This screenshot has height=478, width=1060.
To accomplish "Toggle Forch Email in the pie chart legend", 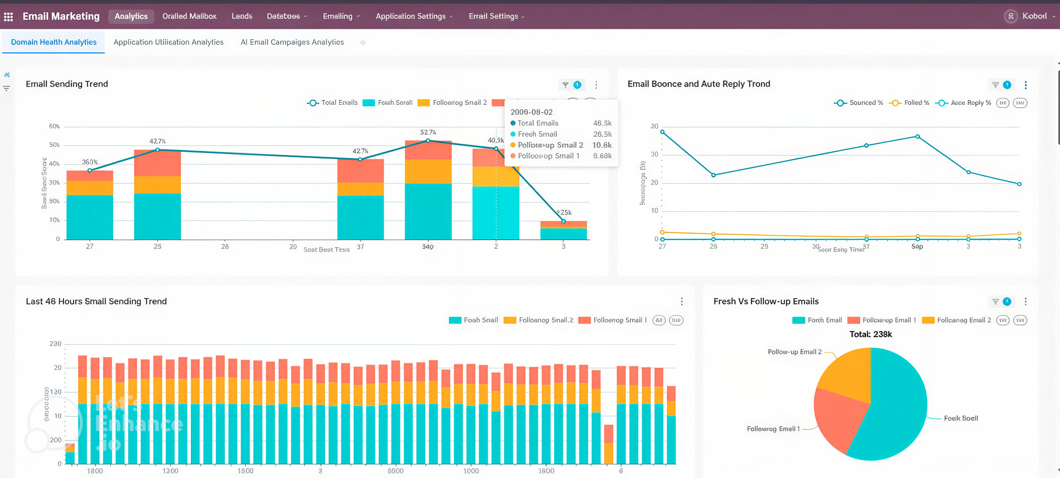I will (x=817, y=320).
